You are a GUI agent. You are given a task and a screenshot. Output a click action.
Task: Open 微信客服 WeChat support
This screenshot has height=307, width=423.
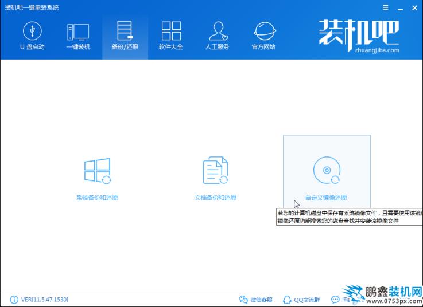(256, 300)
